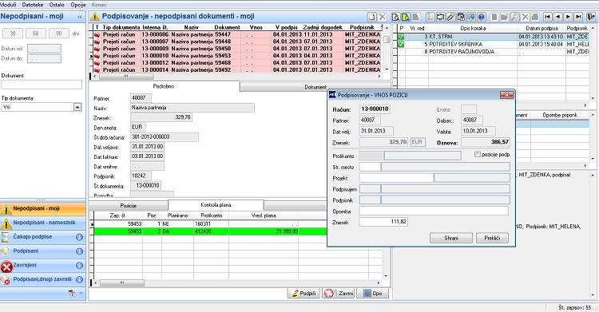Go to first record navigation arrow
Image resolution: width=599 pixels, height=312 pixels.
(x=547, y=17)
